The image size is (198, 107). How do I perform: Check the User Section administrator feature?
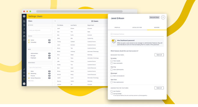tap(111, 91)
